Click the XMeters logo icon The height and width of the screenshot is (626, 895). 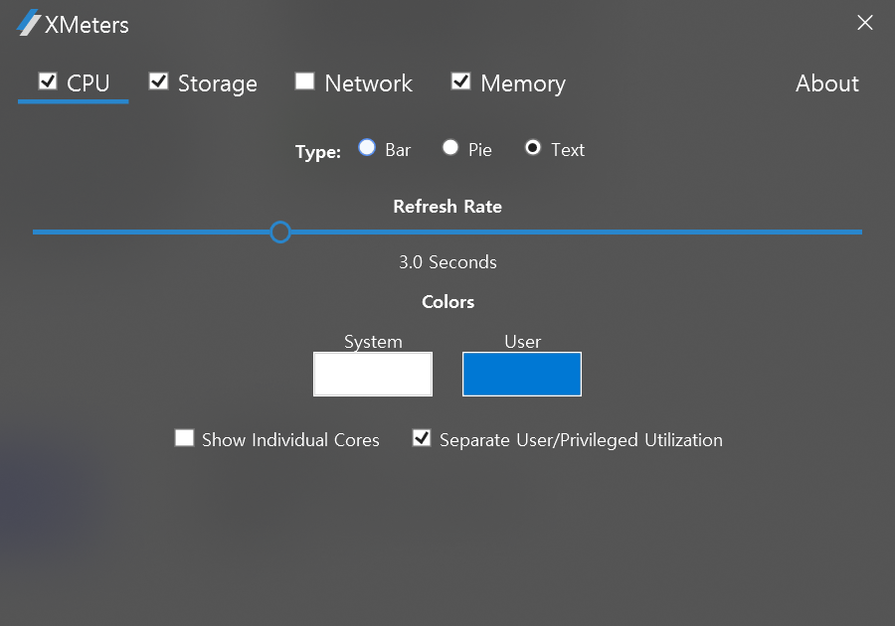[x=28, y=23]
